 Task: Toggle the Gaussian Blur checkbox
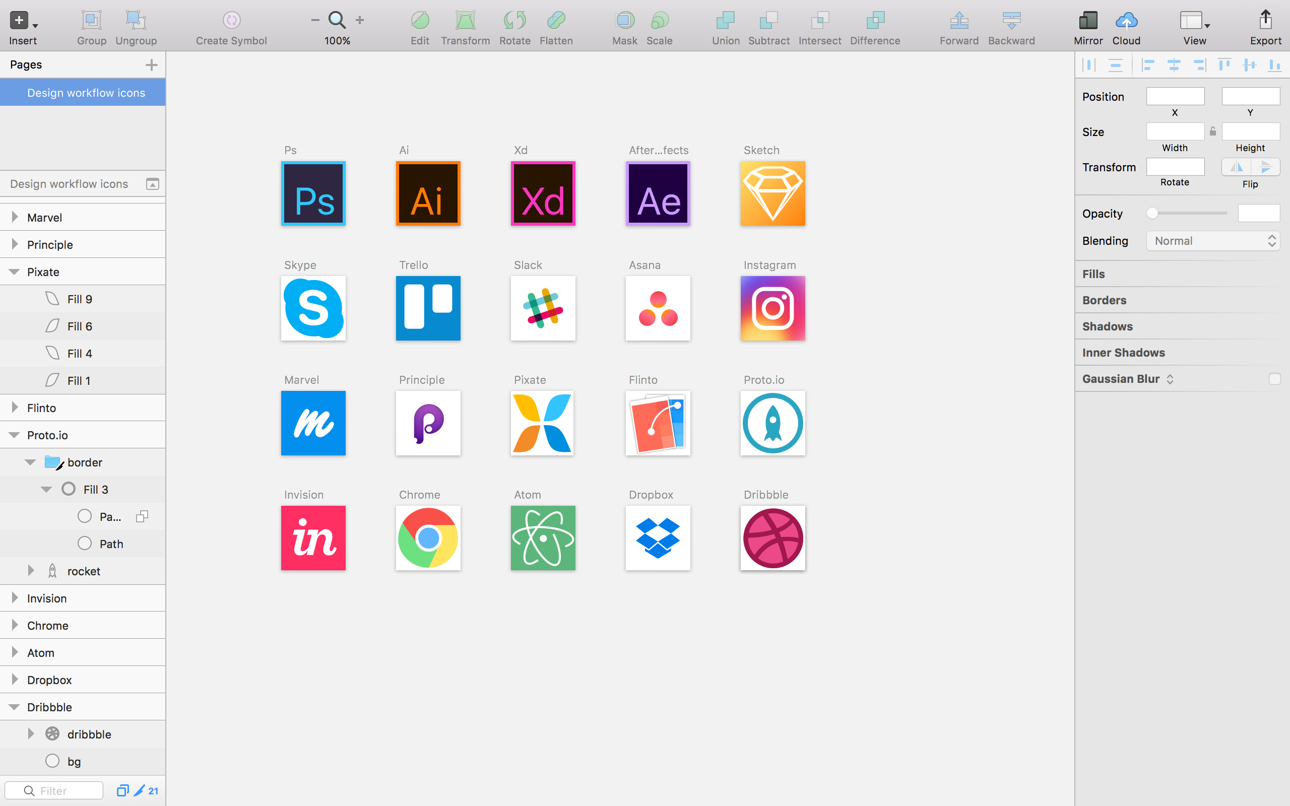(x=1274, y=379)
